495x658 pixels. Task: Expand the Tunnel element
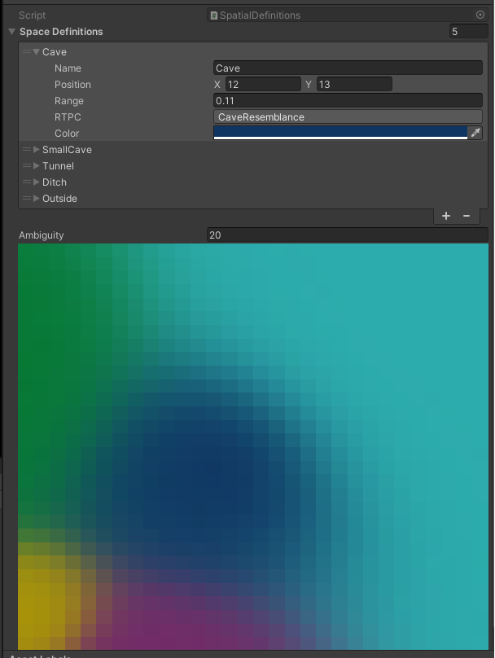pyautogui.click(x=36, y=166)
